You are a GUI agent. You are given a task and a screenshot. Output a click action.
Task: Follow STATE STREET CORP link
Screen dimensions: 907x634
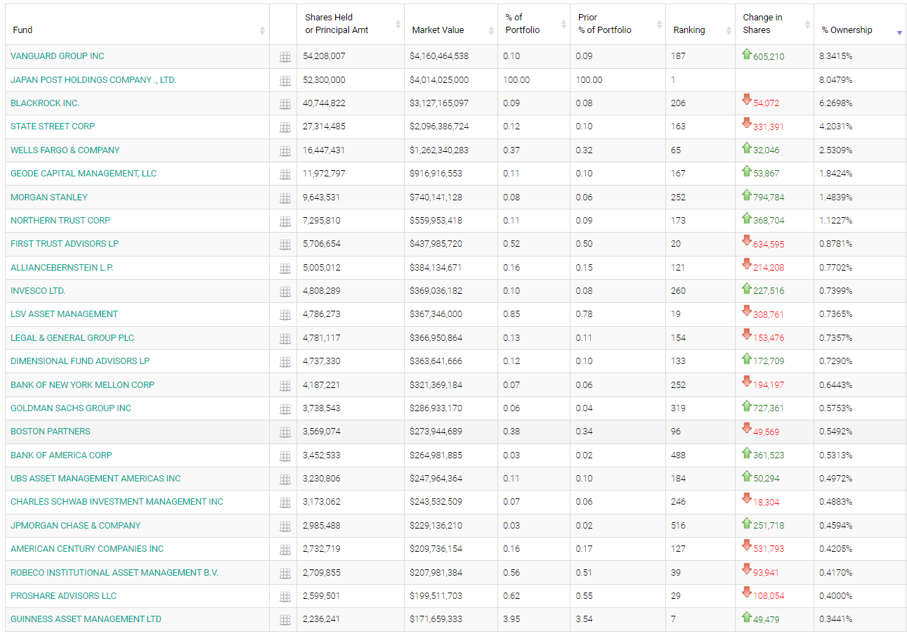click(x=53, y=127)
